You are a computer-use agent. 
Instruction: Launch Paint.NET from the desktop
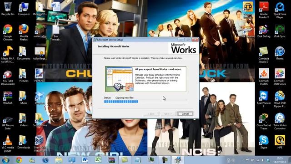coord(40,75)
